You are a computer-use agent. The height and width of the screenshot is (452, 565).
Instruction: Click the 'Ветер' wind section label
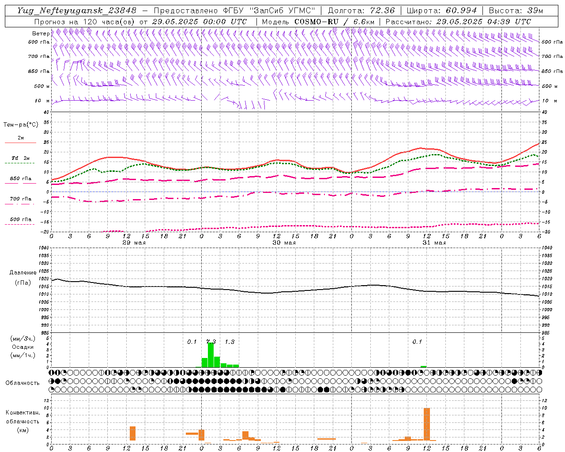41,34
